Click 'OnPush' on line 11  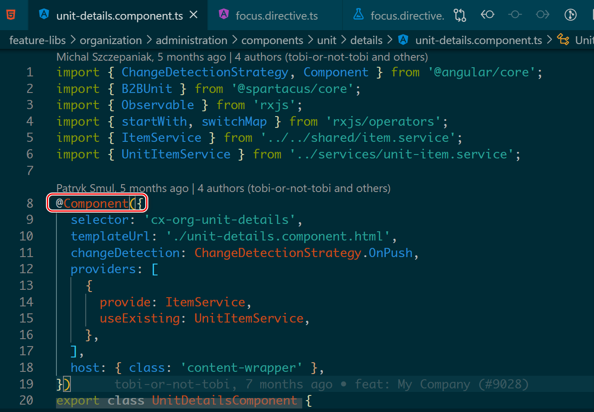tap(391, 253)
